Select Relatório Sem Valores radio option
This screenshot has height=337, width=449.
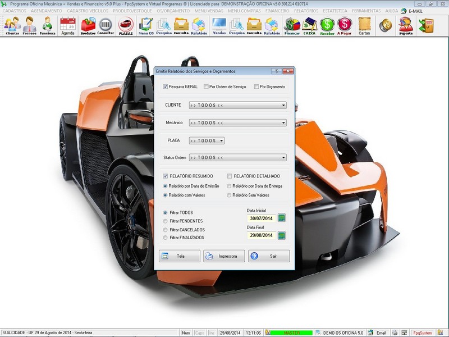pyautogui.click(x=229, y=195)
